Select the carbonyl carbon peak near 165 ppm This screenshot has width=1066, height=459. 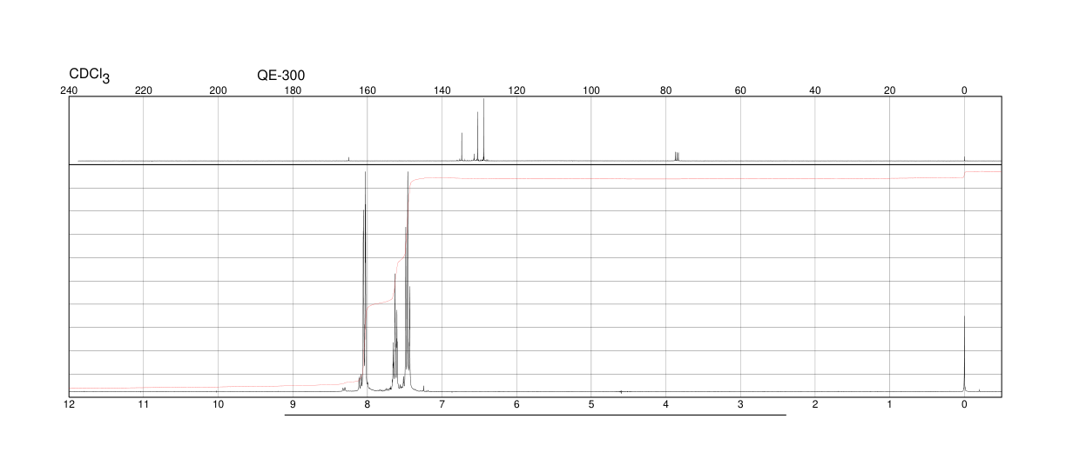tap(349, 158)
